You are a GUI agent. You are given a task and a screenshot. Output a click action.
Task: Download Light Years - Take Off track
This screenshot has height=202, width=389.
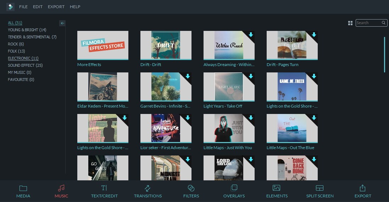point(251,76)
